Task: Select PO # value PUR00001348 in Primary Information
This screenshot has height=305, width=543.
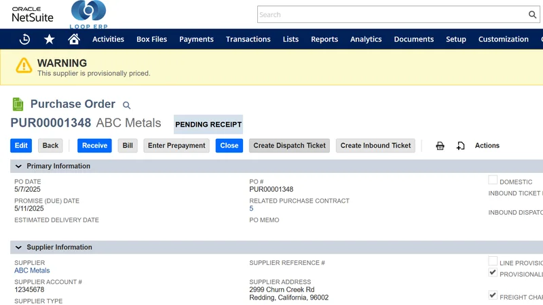Action: 271,189
